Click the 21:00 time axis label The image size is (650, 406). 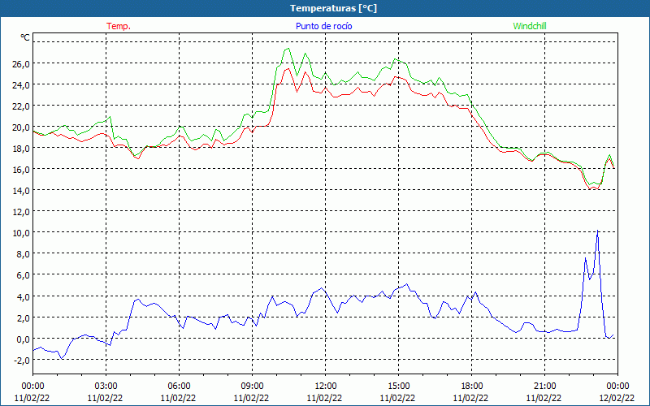point(544,386)
